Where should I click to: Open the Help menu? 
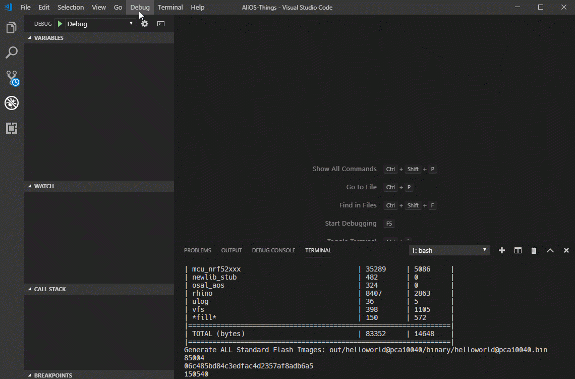pos(198,8)
